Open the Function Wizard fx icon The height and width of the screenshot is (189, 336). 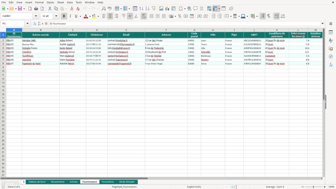point(35,24)
